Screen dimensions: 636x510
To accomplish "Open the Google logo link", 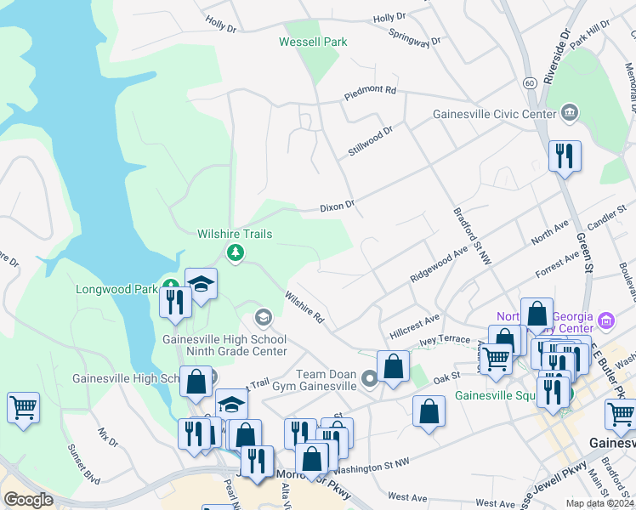I will (x=29, y=500).
